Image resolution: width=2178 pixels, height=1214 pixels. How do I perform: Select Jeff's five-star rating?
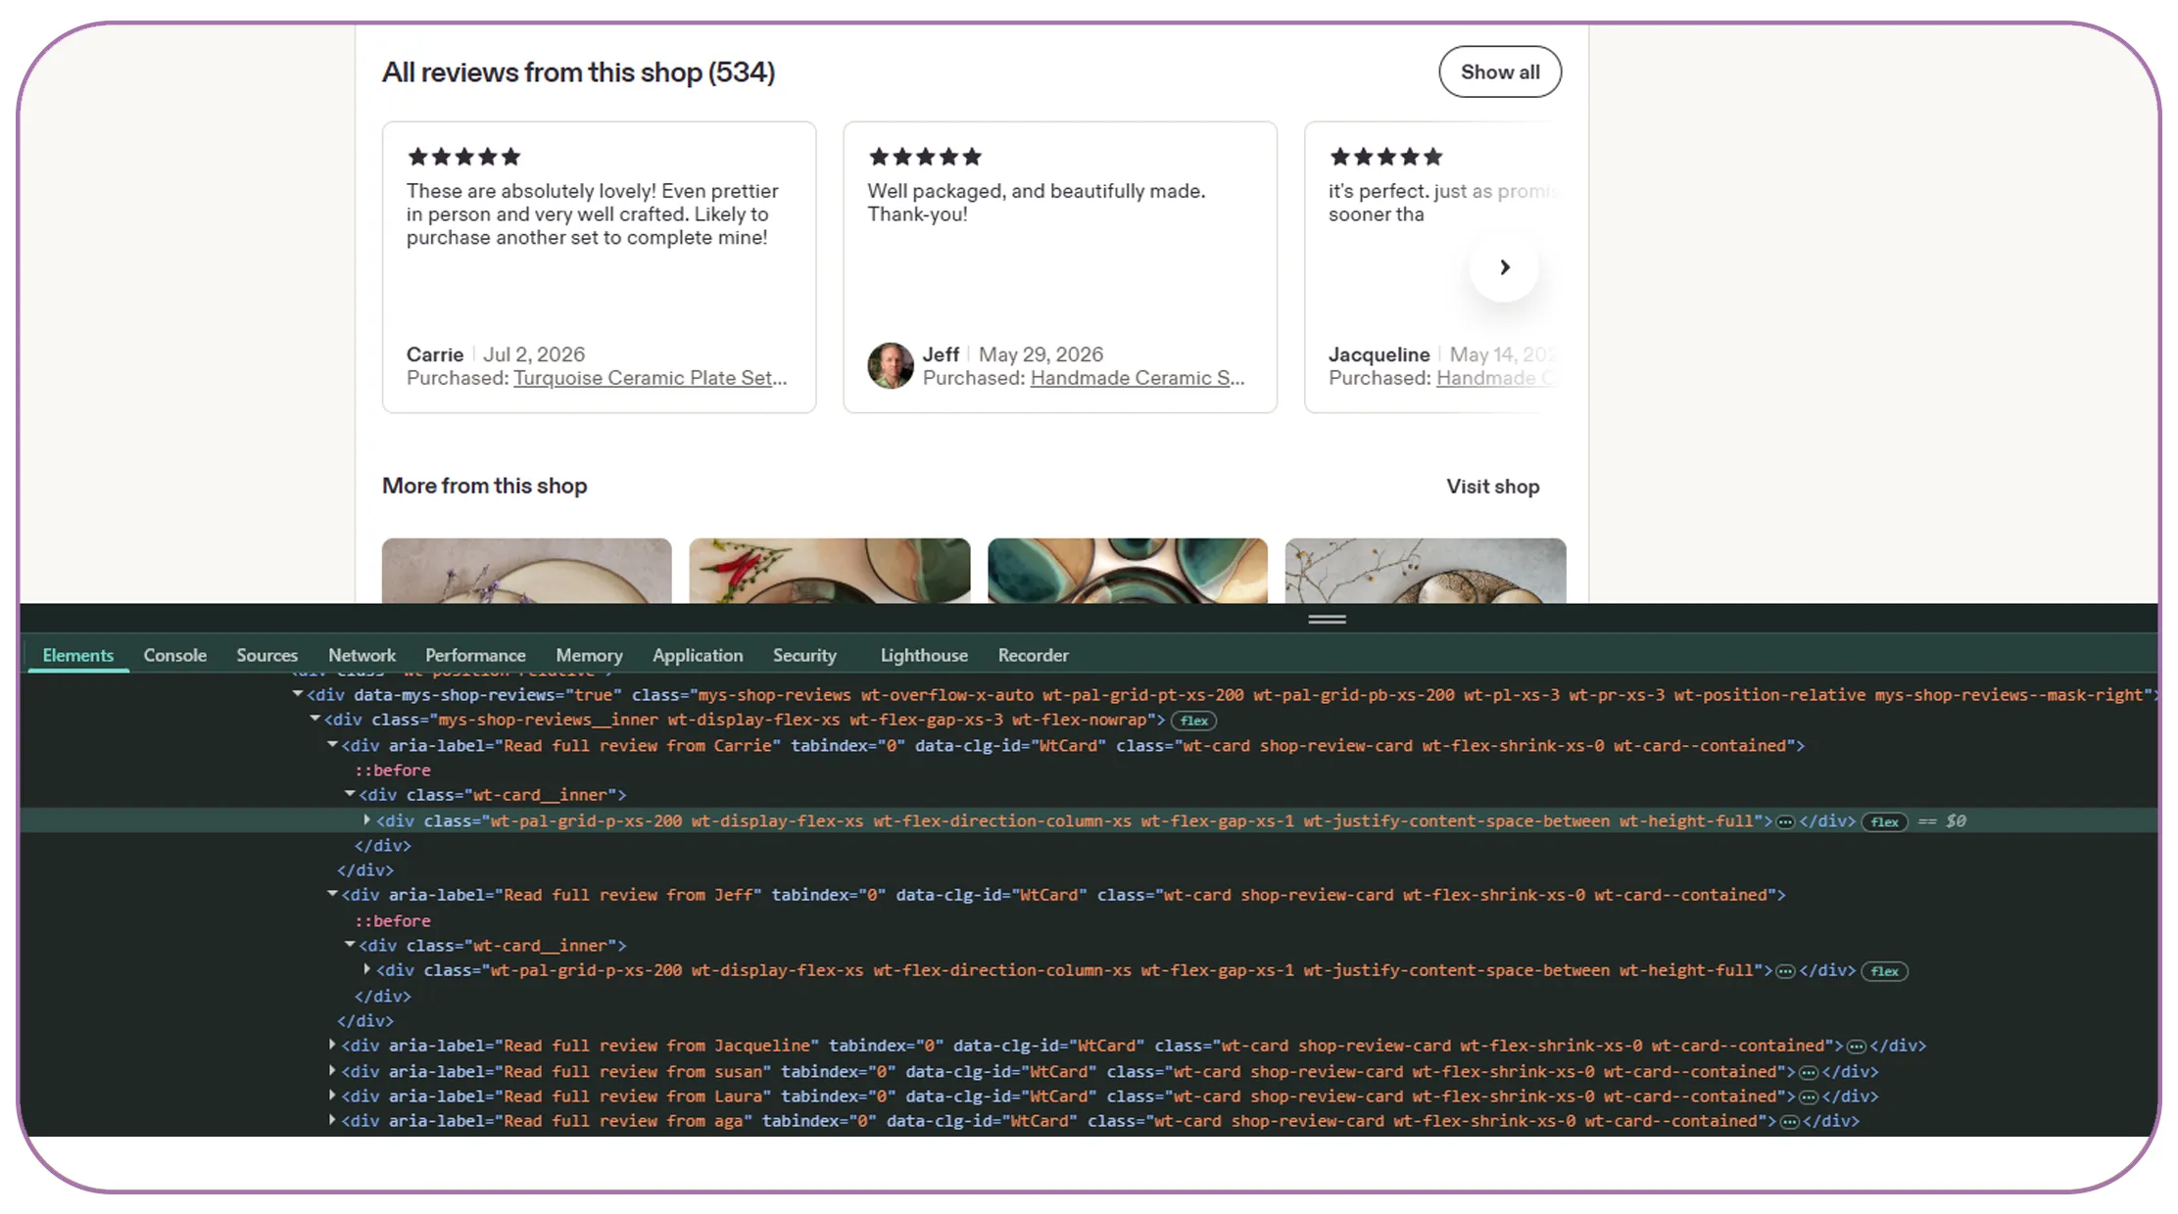[924, 157]
